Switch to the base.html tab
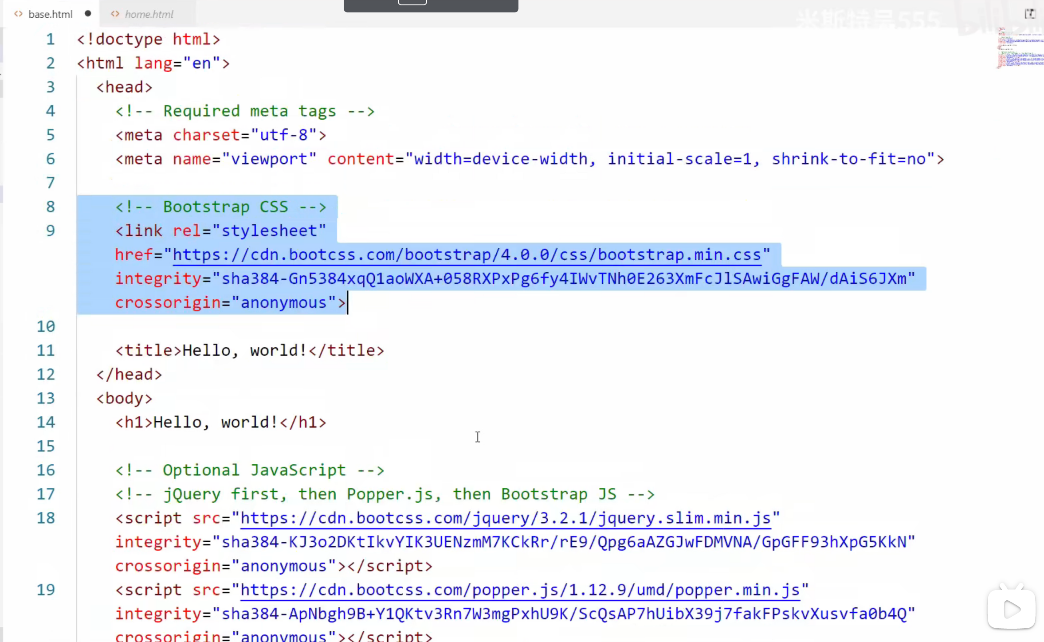The width and height of the screenshot is (1044, 642). [50, 14]
